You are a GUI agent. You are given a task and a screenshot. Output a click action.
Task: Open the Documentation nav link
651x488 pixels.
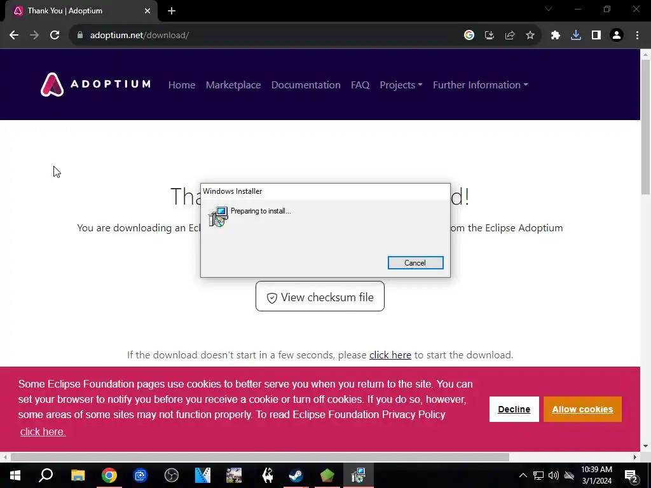coord(306,85)
